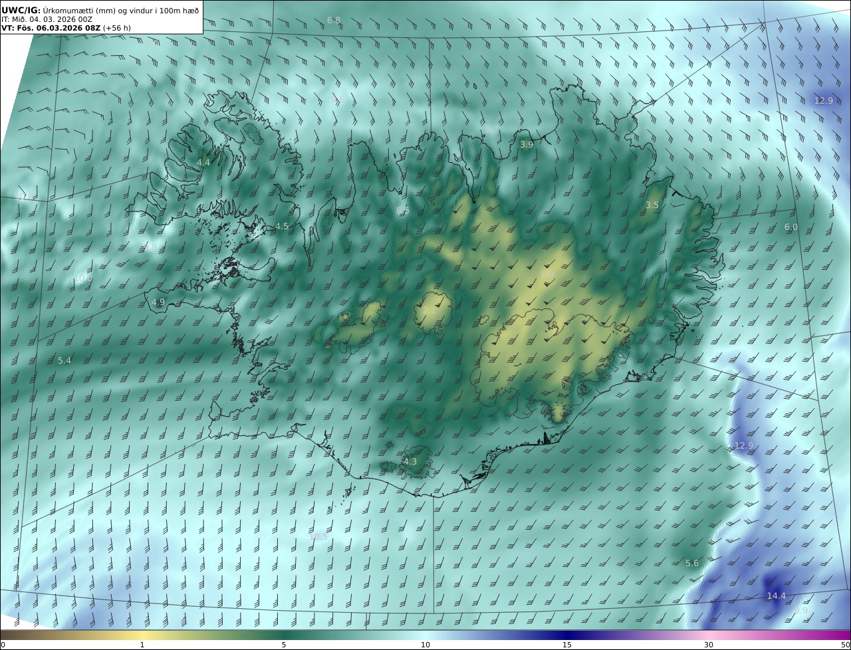
Task: Select the 5.4 value label over the sea
Action: 64,360
